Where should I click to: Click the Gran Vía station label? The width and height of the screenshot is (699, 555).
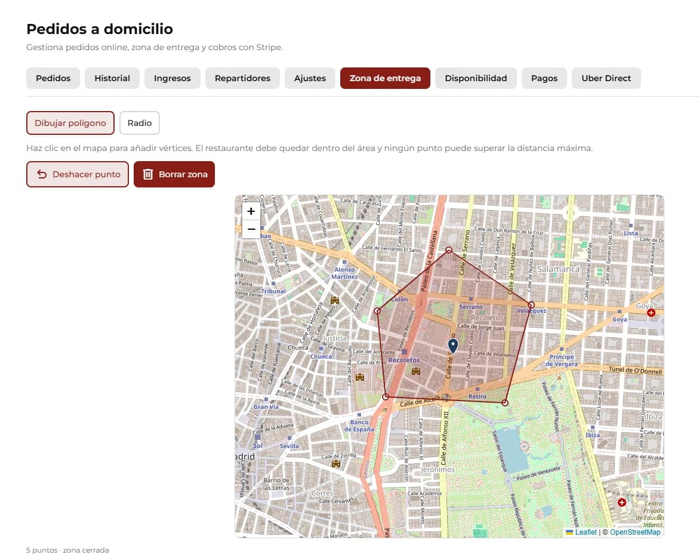[x=266, y=406]
